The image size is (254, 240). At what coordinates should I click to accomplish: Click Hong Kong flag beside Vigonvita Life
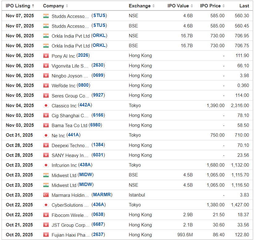pyautogui.click(x=46, y=66)
